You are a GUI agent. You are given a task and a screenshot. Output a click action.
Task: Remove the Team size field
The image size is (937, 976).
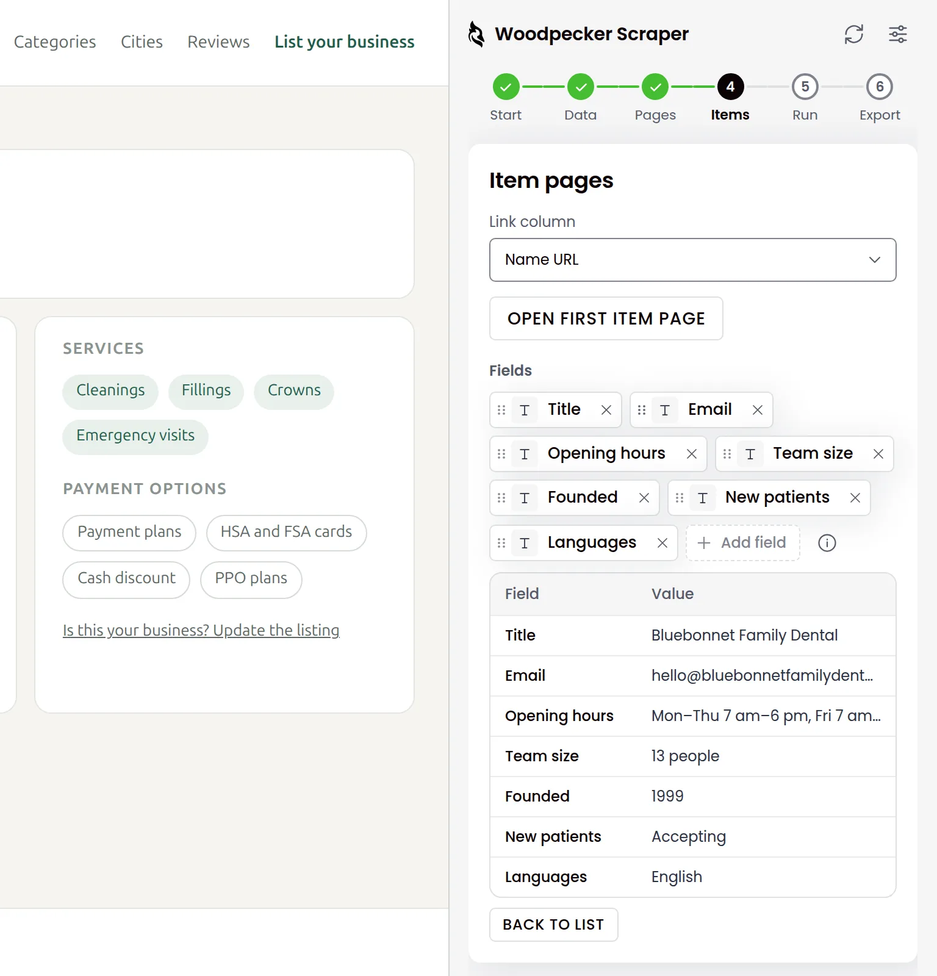pos(878,454)
